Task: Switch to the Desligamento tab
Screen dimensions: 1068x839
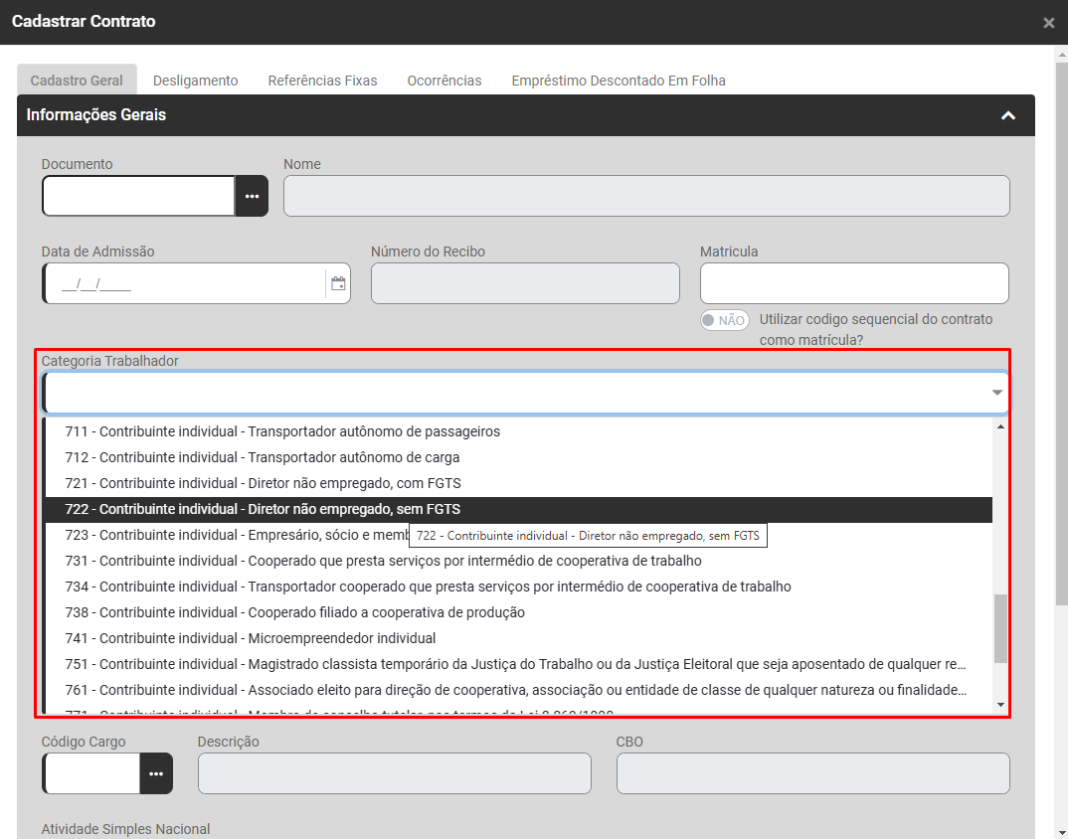Action: tap(196, 81)
